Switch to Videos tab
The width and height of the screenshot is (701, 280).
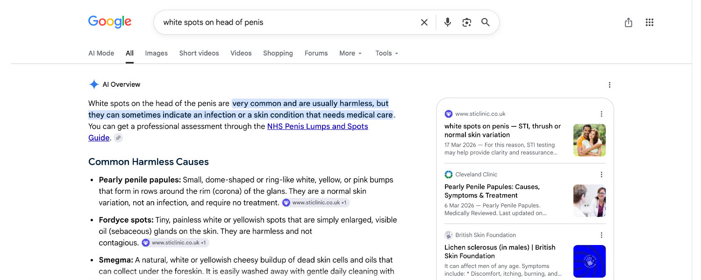241,53
